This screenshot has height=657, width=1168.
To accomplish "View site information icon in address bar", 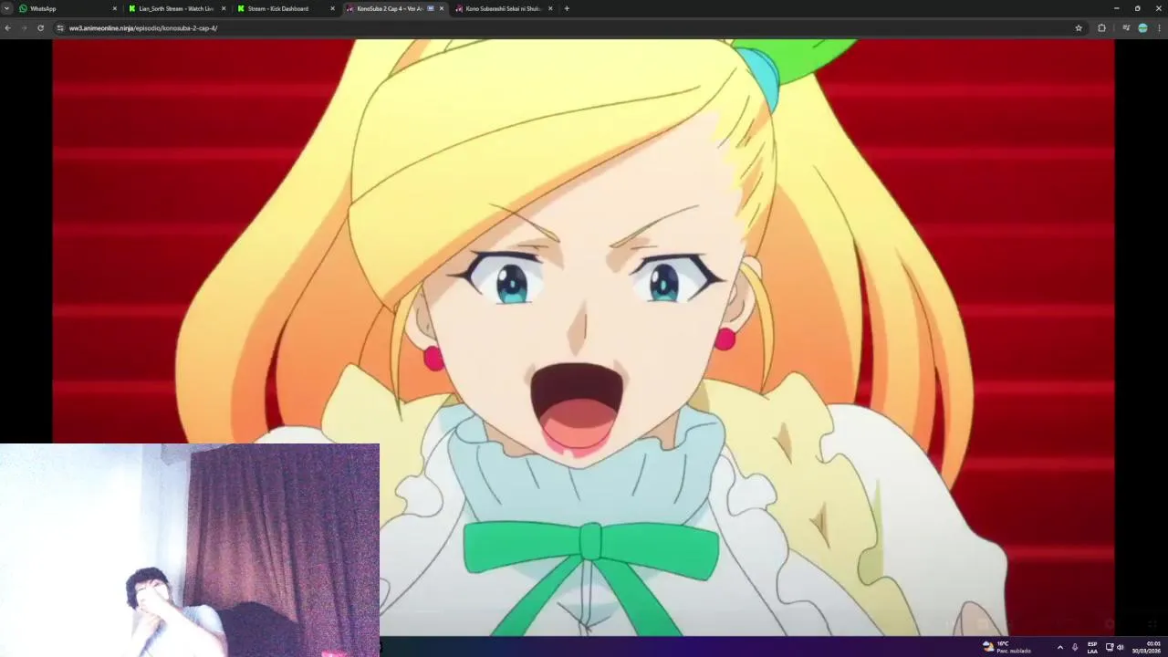I will point(60,28).
